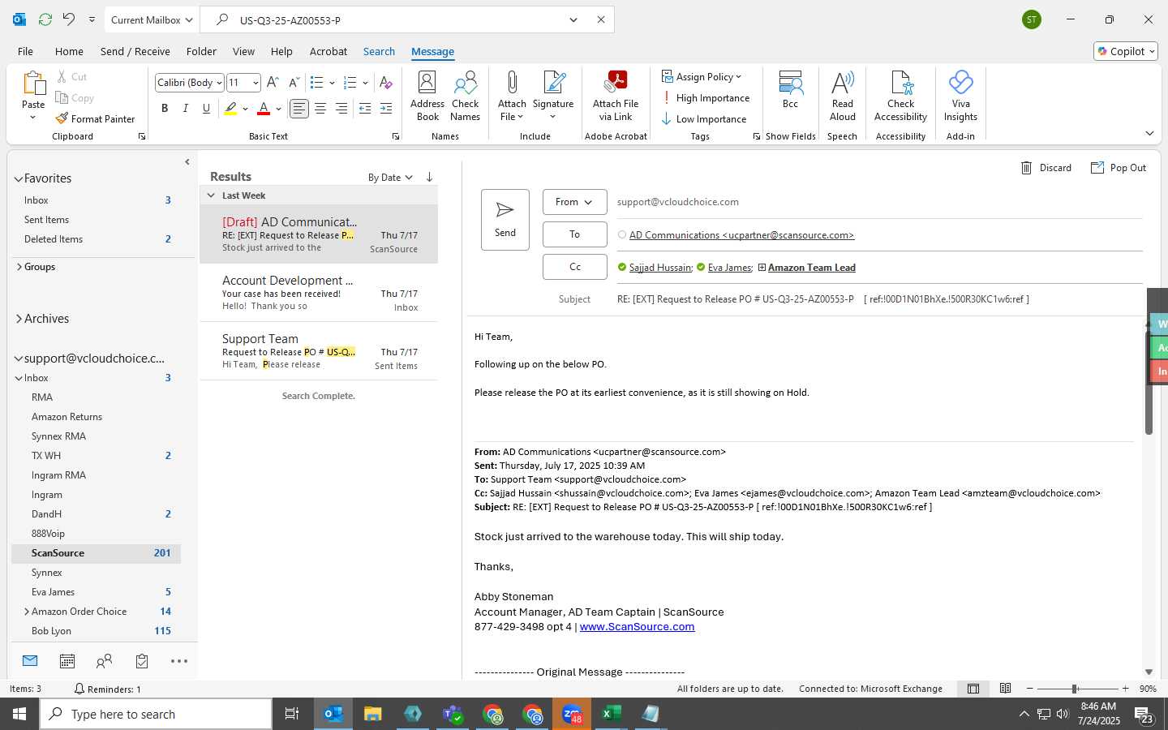This screenshot has height=730, width=1168.
Task: Toggle italic formatting
Action: [185, 109]
